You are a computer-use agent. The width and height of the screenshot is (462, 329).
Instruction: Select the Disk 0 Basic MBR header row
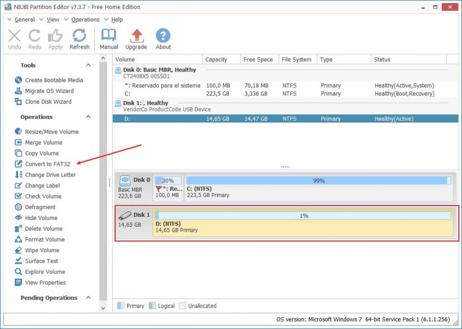(x=286, y=73)
